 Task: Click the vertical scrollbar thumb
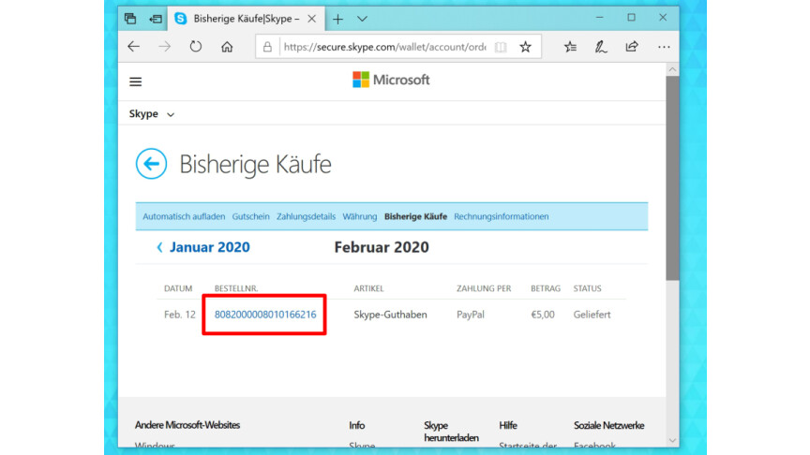click(x=672, y=178)
